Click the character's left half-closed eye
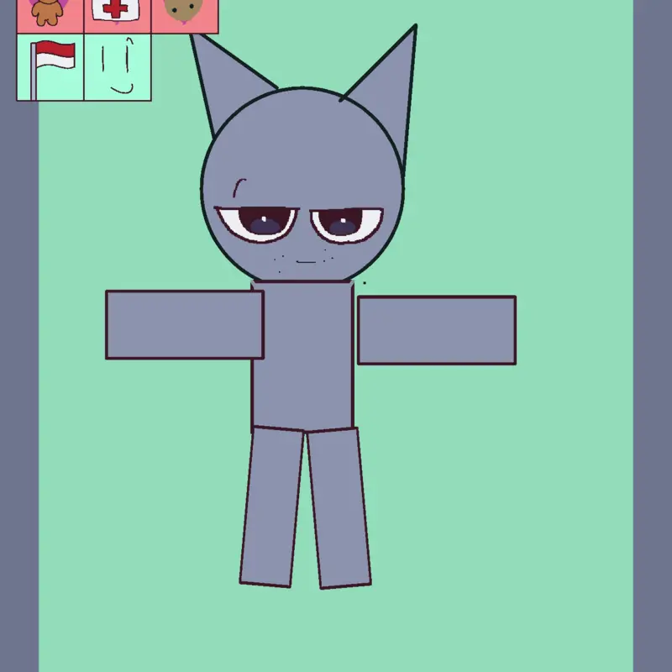Image resolution: width=672 pixels, height=672 pixels. tap(257, 223)
